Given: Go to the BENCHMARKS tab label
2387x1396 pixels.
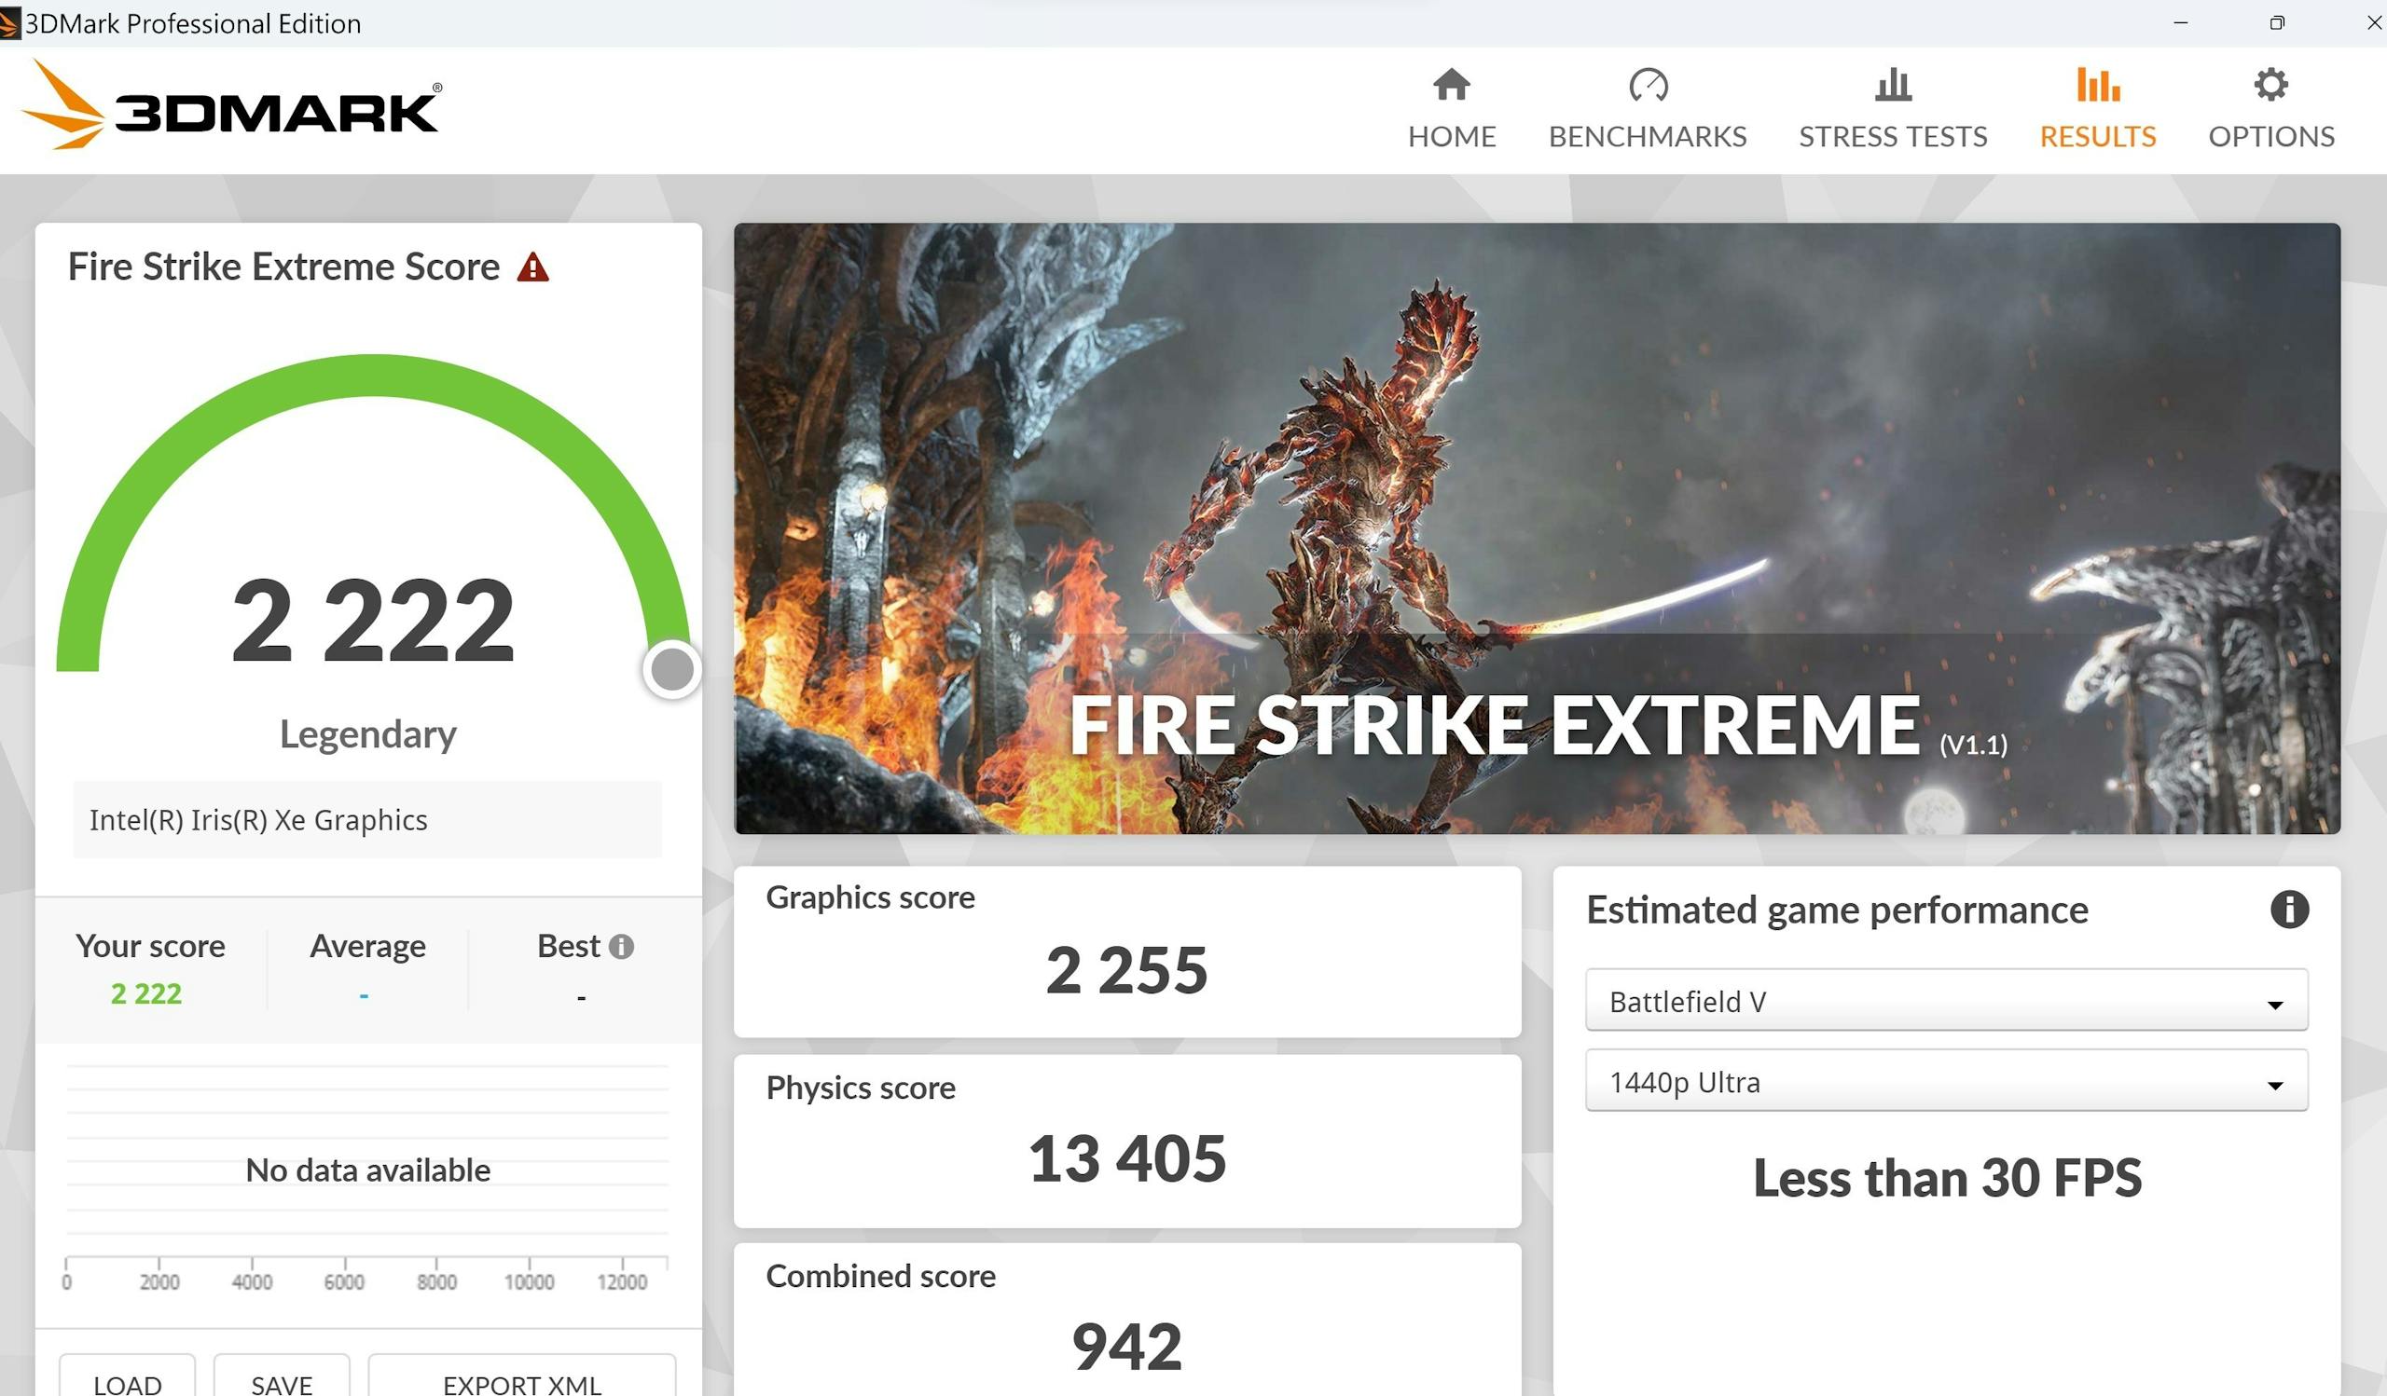Looking at the screenshot, I should [x=1648, y=137].
